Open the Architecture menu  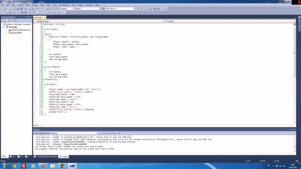[x=64, y=5]
